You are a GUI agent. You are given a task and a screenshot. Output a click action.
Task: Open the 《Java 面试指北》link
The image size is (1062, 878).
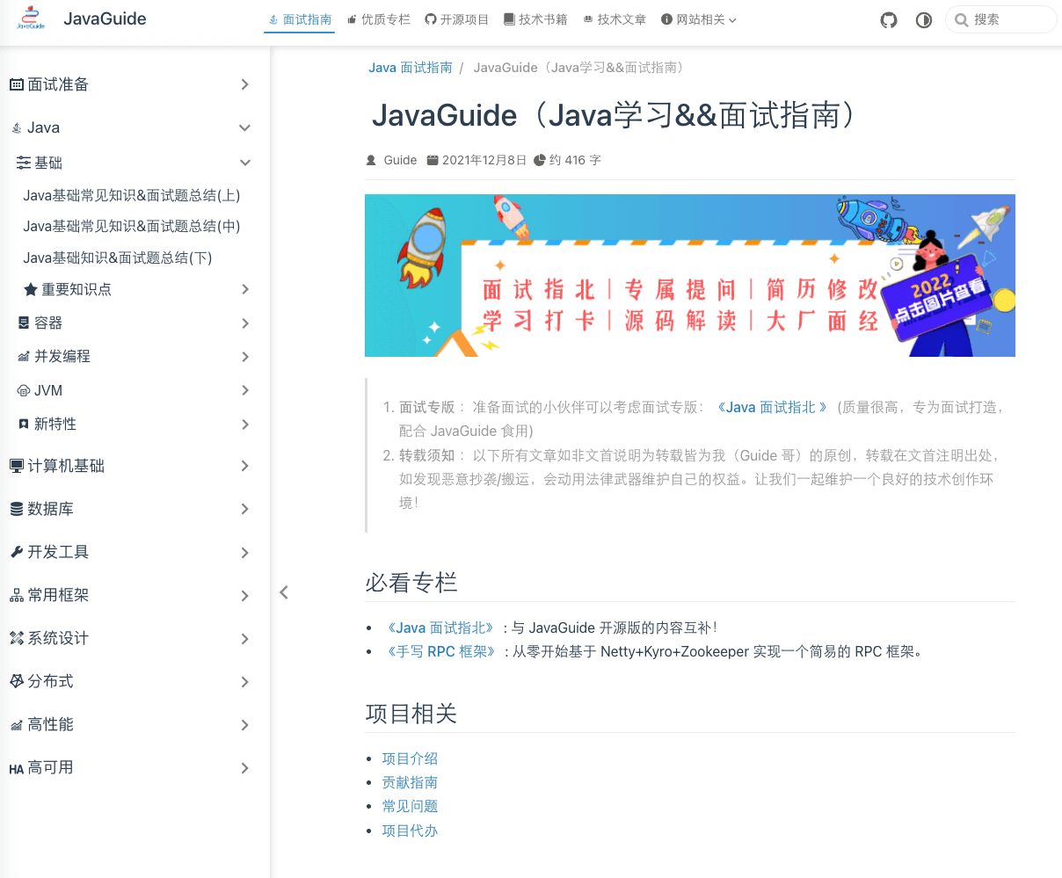(440, 627)
